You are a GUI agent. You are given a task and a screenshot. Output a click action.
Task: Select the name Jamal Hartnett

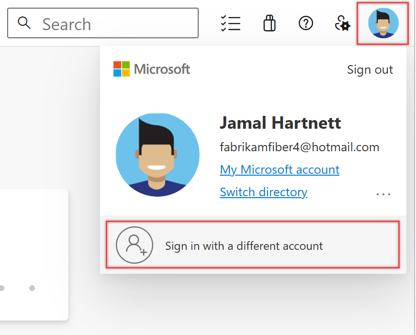(280, 123)
